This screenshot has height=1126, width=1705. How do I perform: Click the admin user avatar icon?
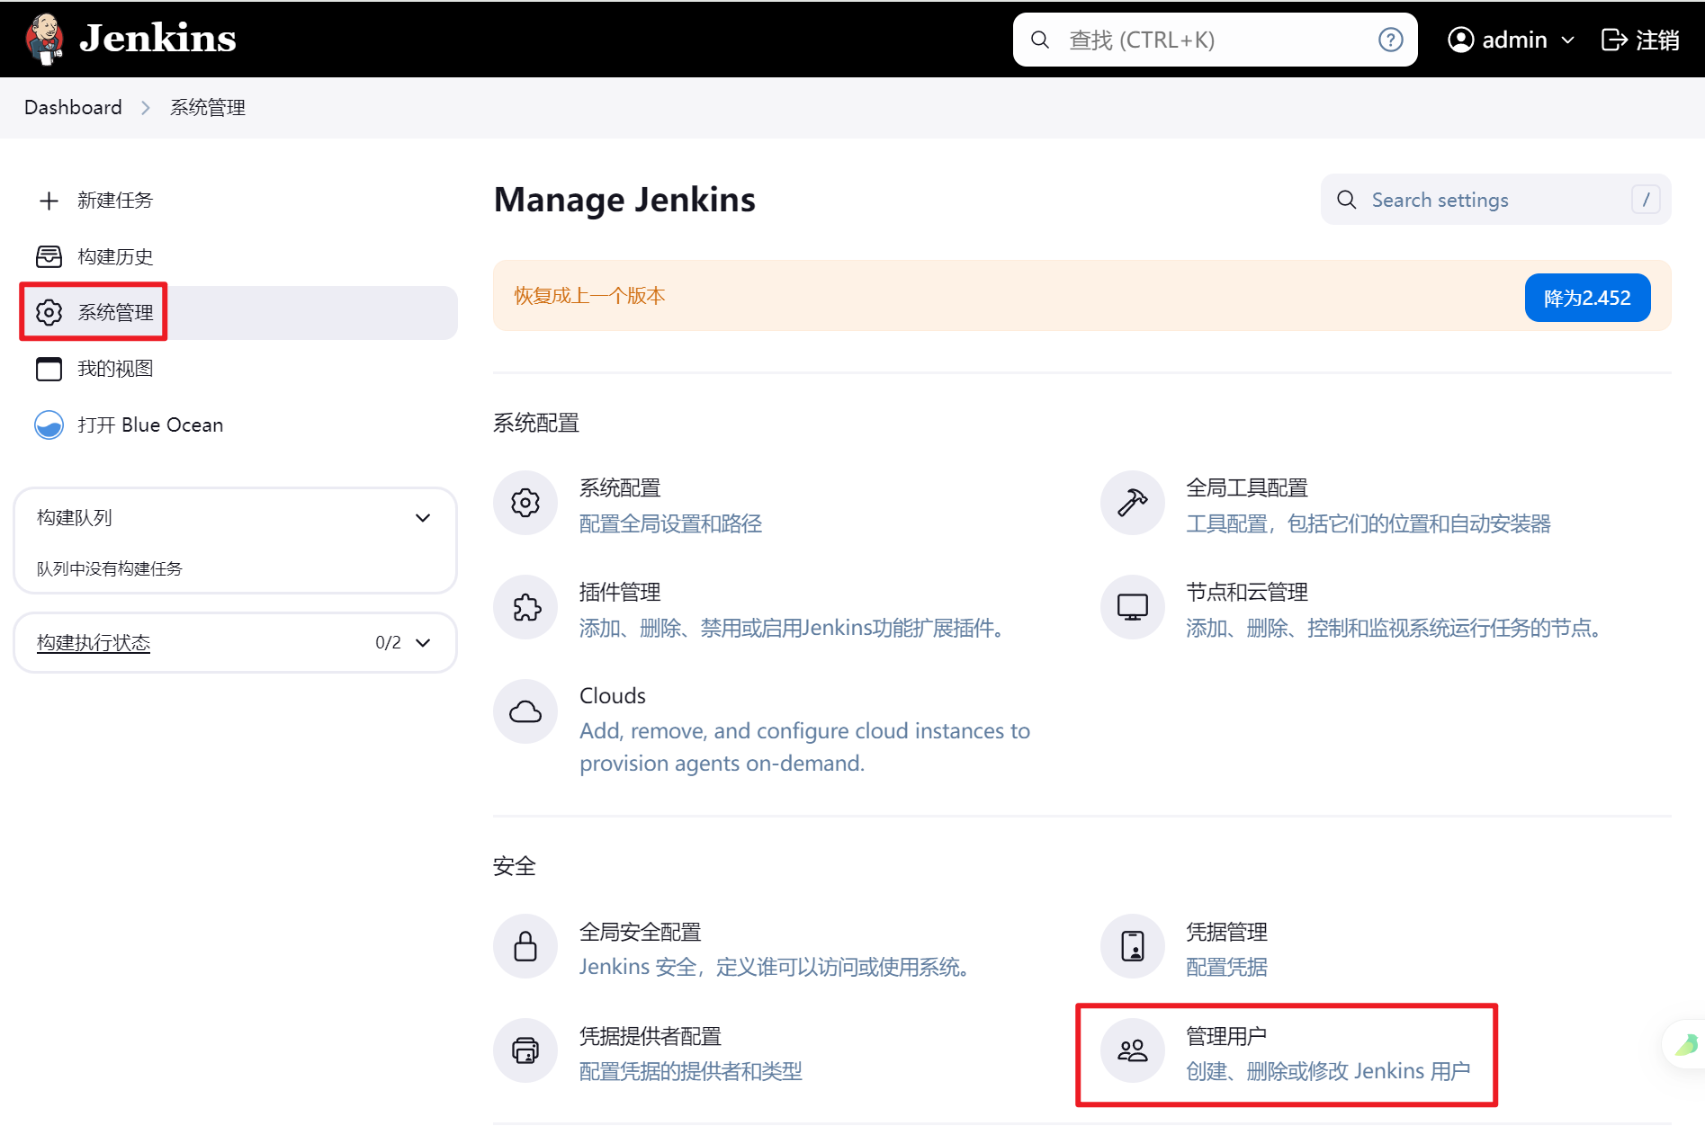point(1460,40)
